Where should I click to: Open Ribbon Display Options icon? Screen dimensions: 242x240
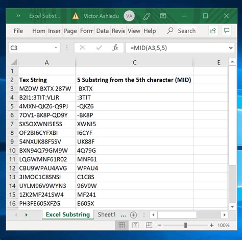point(163,16)
